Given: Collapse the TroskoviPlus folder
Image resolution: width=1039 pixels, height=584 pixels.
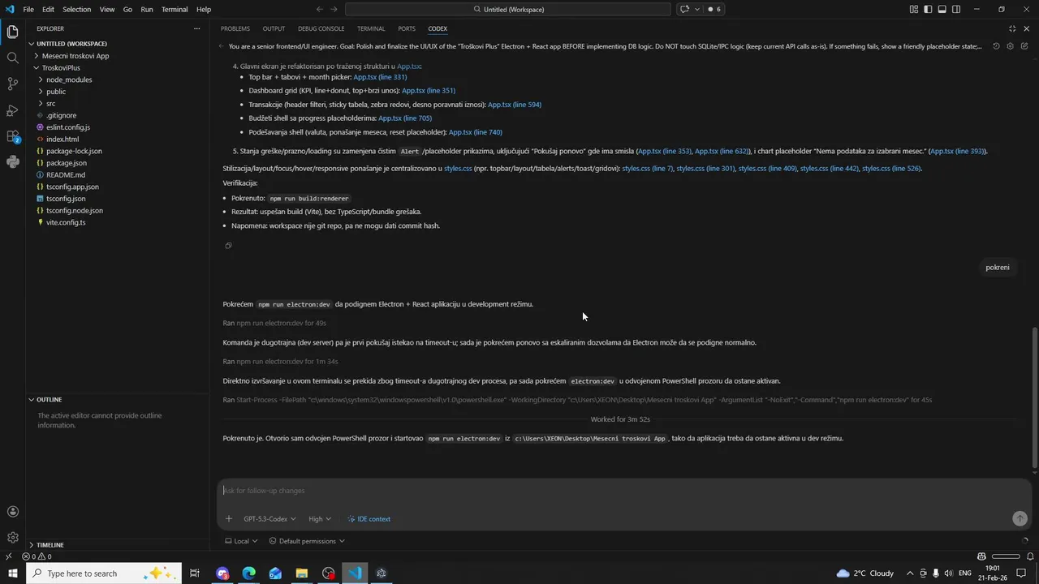Looking at the screenshot, I should (x=118, y=68).
